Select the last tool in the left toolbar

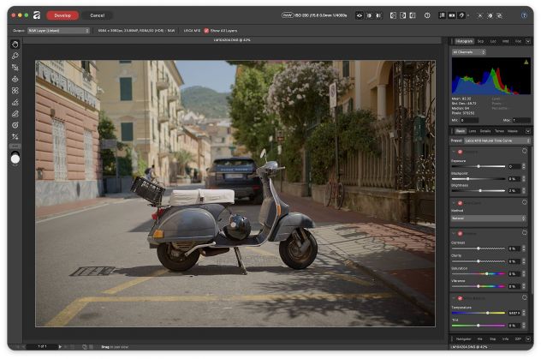click(x=15, y=137)
